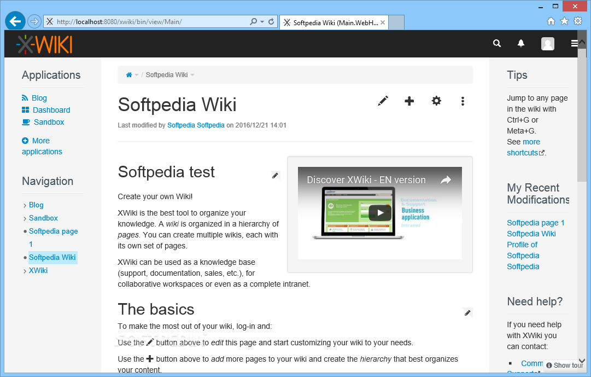This screenshot has height=377, width=591.
Task: Click More applications link
Action: coord(42,146)
